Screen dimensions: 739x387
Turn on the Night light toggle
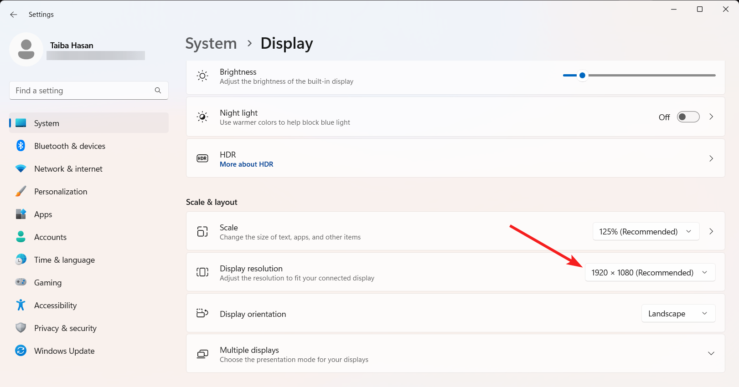[688, 117]
